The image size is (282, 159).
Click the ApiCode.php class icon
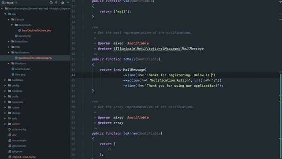click(x=13, y=69)
